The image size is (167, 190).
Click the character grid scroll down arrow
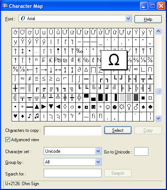158,118
